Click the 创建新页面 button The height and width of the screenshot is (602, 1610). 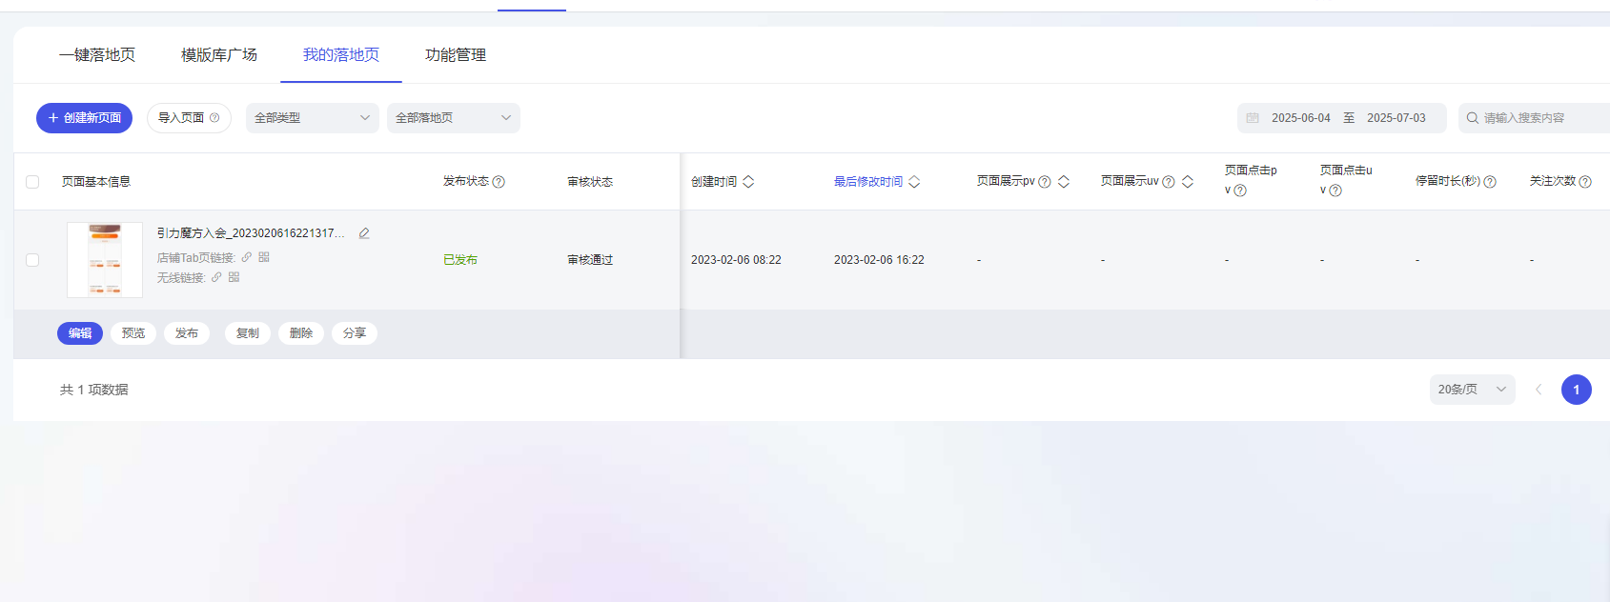point(84,118)
